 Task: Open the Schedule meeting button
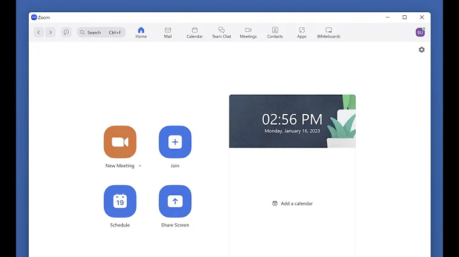coord(120,201)
